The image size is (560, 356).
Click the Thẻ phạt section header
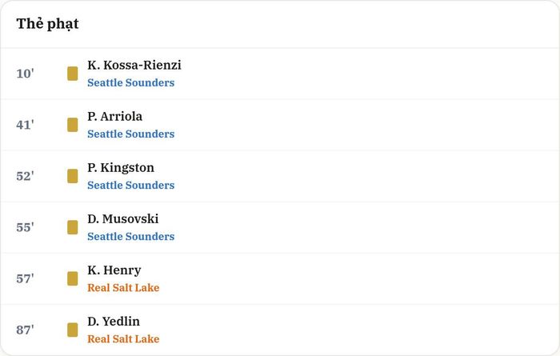pos(47,24)
